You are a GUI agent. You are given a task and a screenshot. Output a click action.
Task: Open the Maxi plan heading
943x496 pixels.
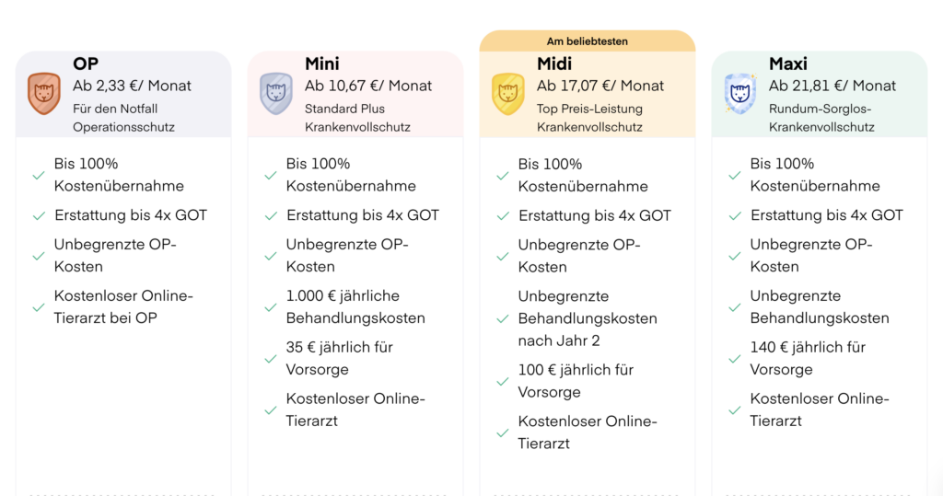click(788, 63)
